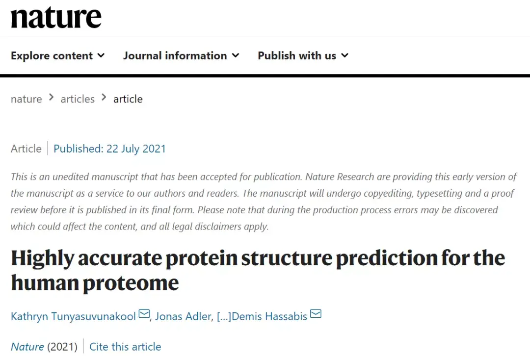This screenshot has height=356, width=530.
Task: Click the author Kathryn Tunyasuvunakool name
Action: coord(73,316)
